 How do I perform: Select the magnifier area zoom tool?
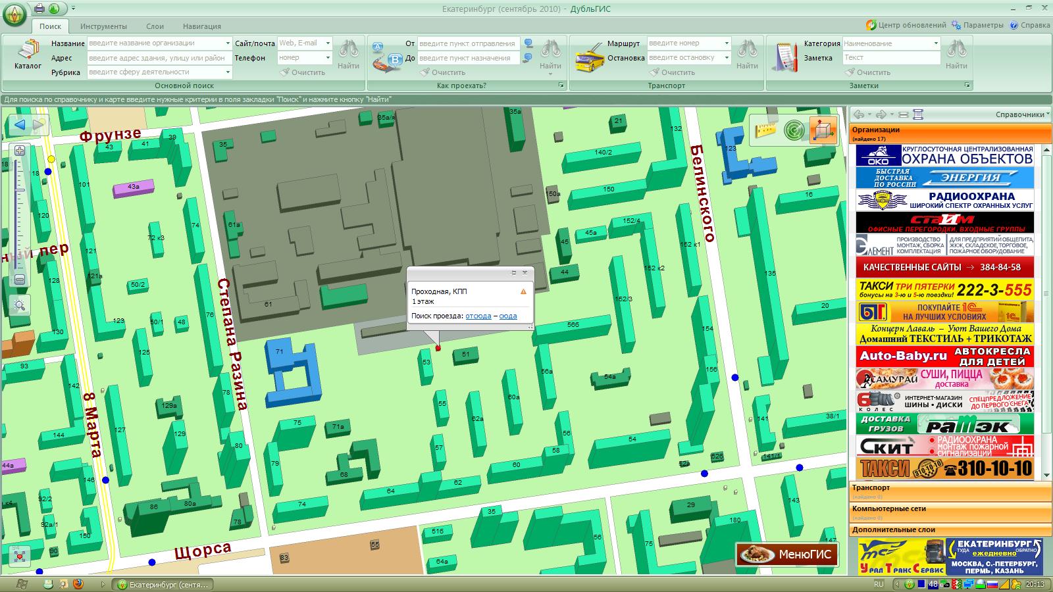[20, 305]
